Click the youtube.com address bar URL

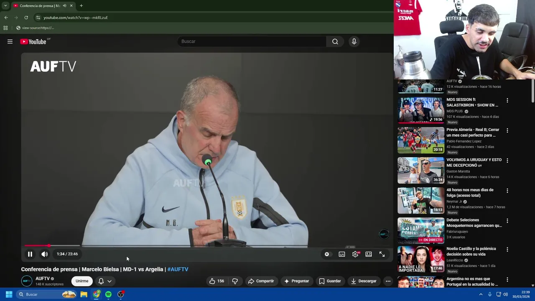76,18
